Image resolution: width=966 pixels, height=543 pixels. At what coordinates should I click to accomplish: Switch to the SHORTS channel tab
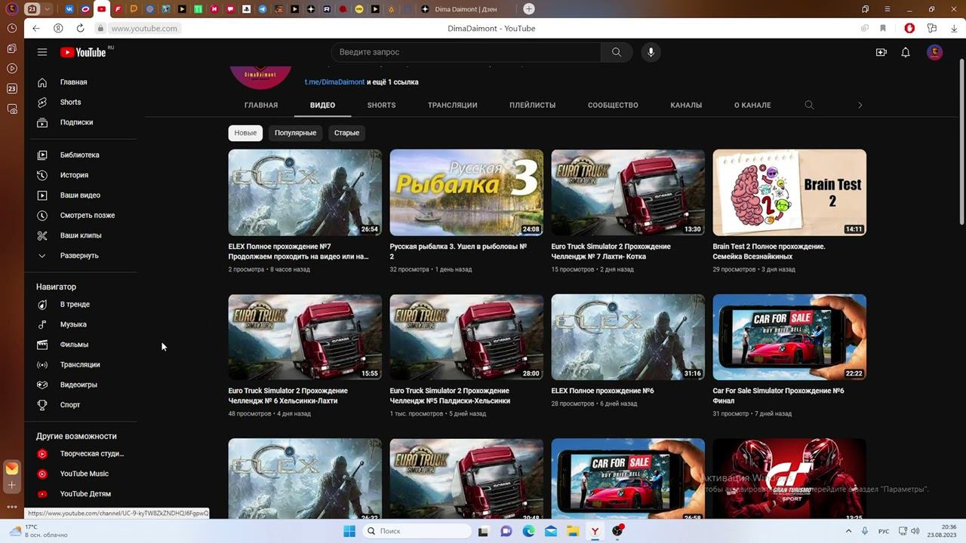[381, 106]
